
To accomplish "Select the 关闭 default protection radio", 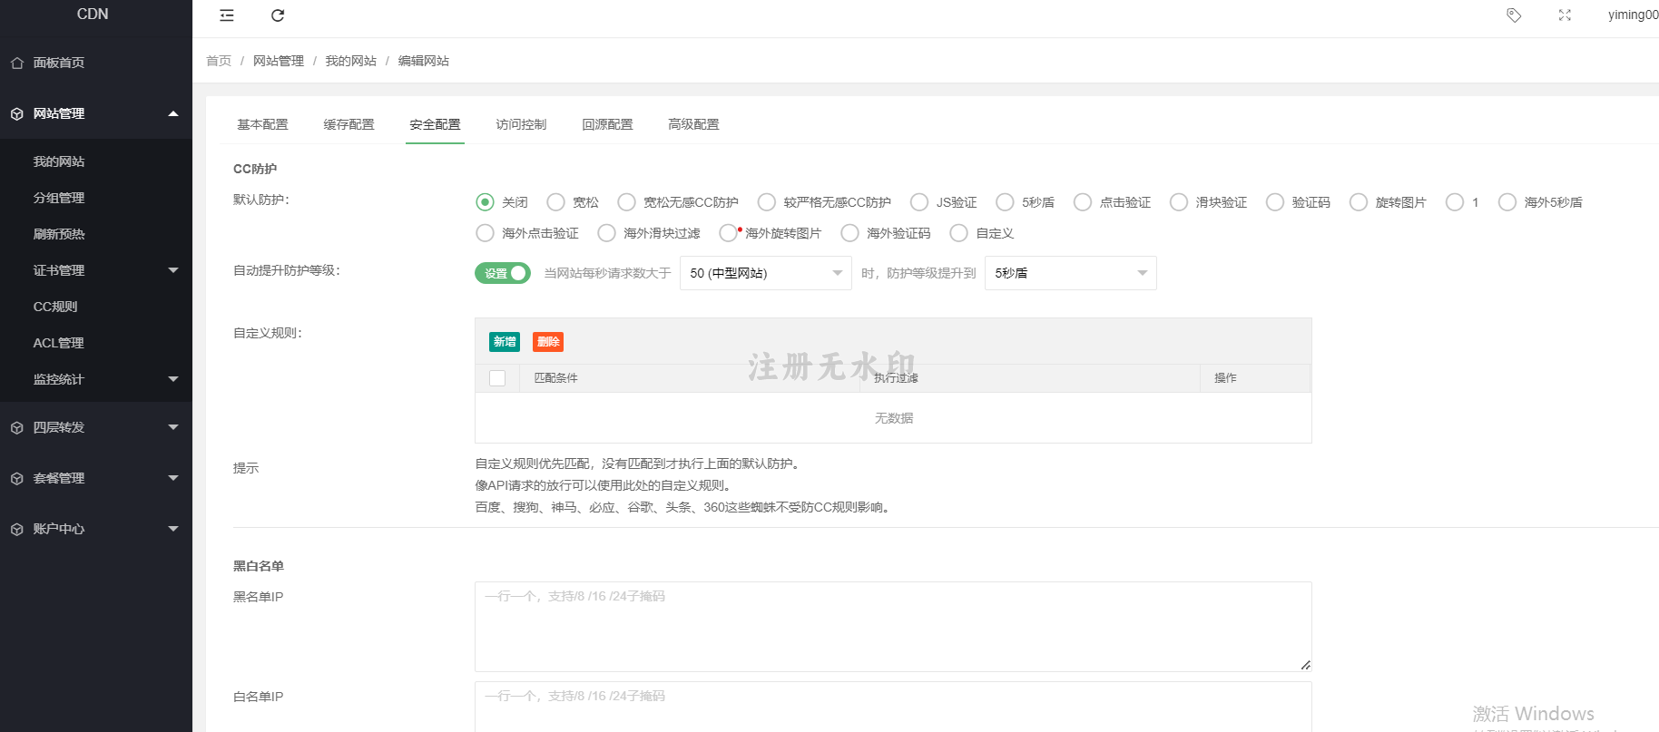I will coord(485,202).
